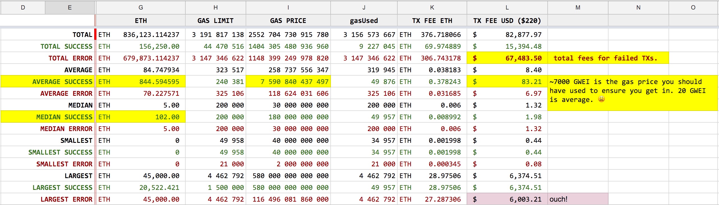Select the ~7000 GWEI comment cell
The width and height of the screenshot is (719, 205).
tap(633, 93)
